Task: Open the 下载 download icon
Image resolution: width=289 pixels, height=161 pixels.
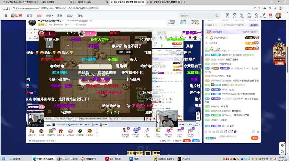Action: tap(242, 15)
